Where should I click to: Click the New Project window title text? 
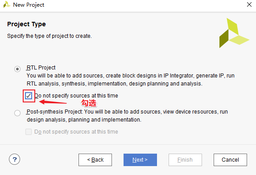tap(29, 5)
